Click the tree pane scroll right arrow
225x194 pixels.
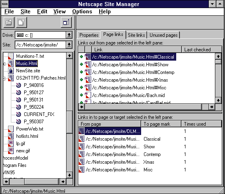[x=63, y=181]
